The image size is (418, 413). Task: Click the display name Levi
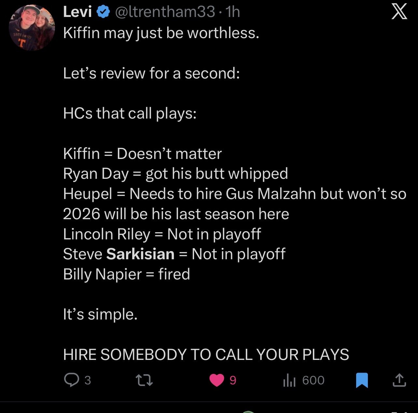coord(77,12)
